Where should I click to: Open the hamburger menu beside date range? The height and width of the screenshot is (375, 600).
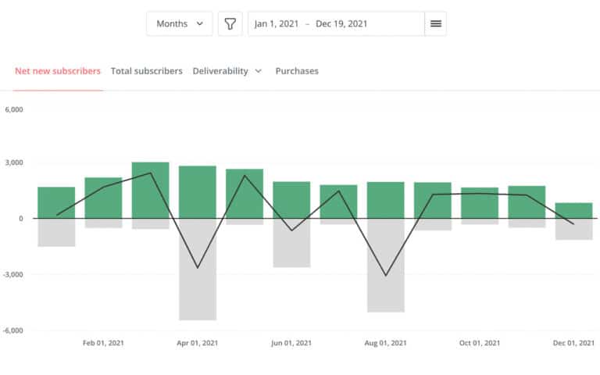click(x=435, y=23)
